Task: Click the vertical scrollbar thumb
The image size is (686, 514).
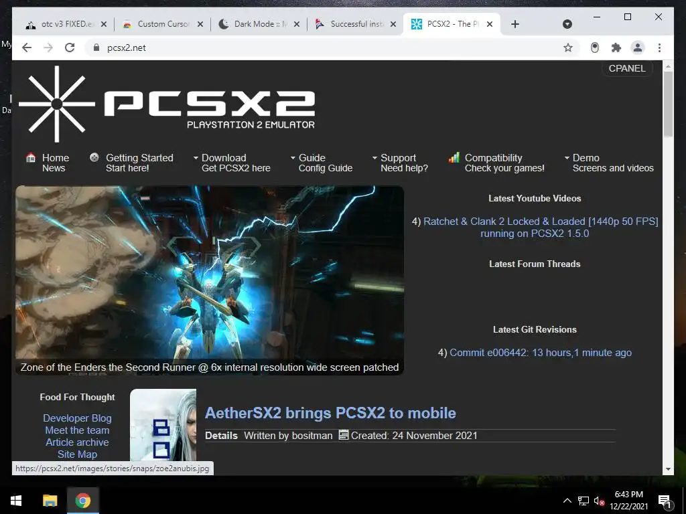Action: (668, 104)
